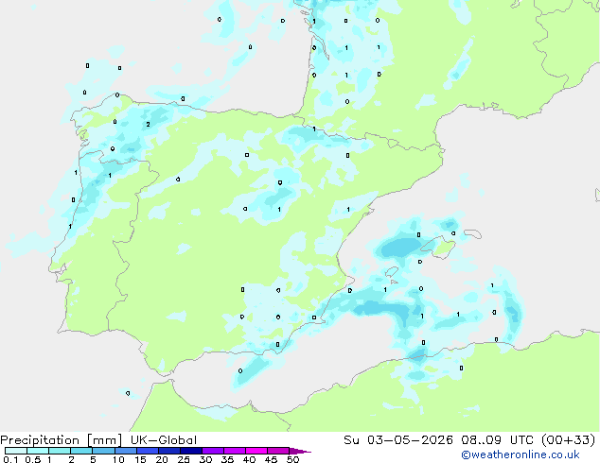The width and height of the screenshot is (600, 463).
Task: Select the 2–5 mm legend swatch
Action: [81, 451]
